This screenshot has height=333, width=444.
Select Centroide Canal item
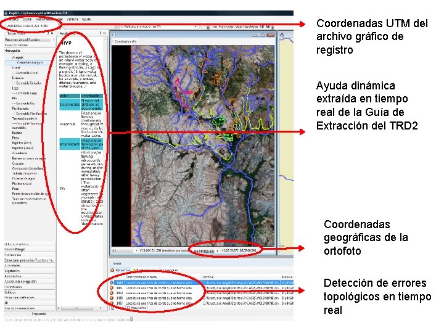[27, 73]
